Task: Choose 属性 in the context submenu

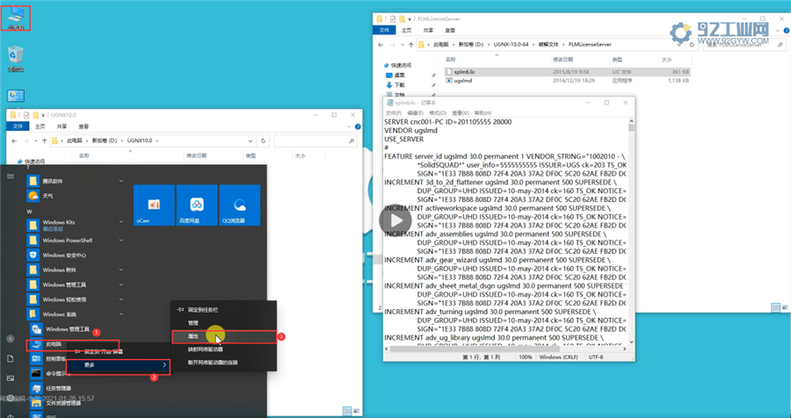Action: pos(224,336)
